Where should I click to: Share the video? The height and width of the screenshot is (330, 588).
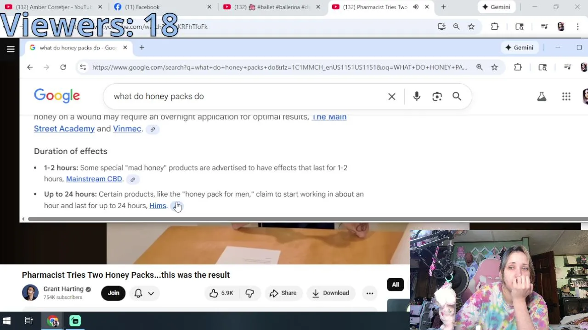[x=283, y=293]
